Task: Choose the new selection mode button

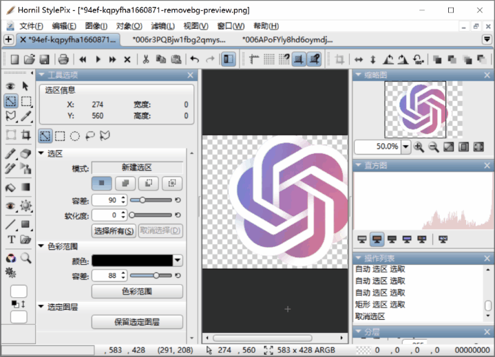Action: (x=102, y=183)
